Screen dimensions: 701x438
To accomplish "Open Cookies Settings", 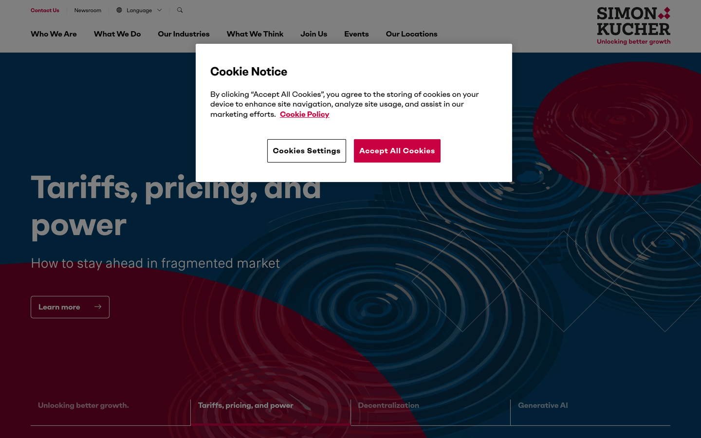I will click(x=307, y=151).
